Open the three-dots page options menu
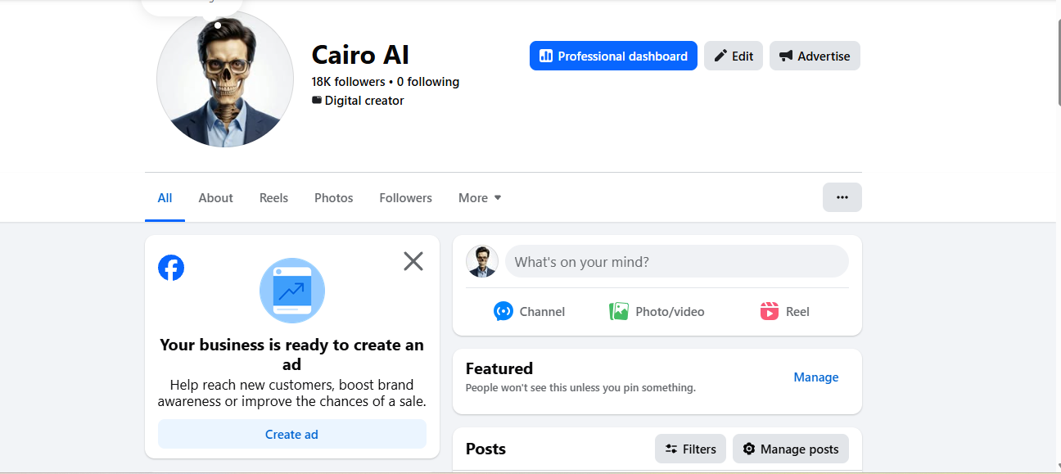1061x474 pixels. (x=842, y=197)
